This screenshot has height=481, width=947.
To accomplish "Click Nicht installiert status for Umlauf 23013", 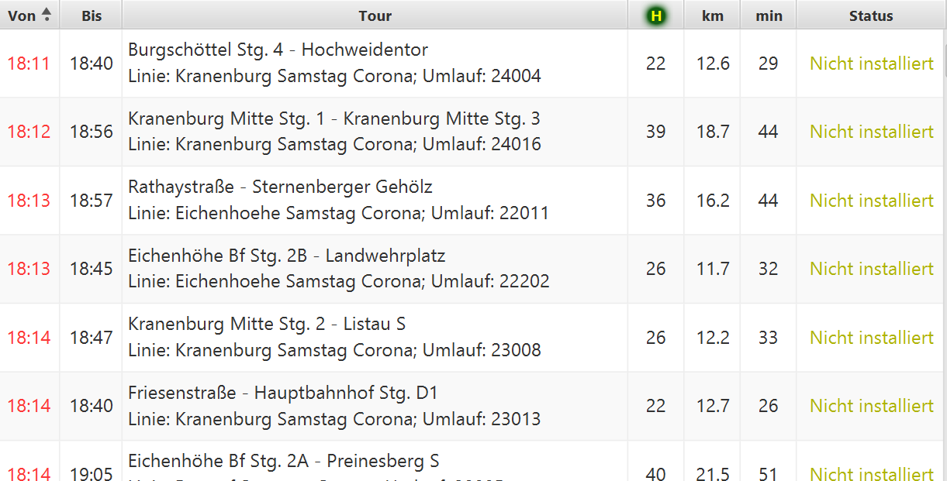I will [872, 406].
